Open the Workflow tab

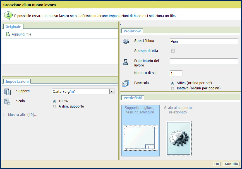[x=132, y=31]
